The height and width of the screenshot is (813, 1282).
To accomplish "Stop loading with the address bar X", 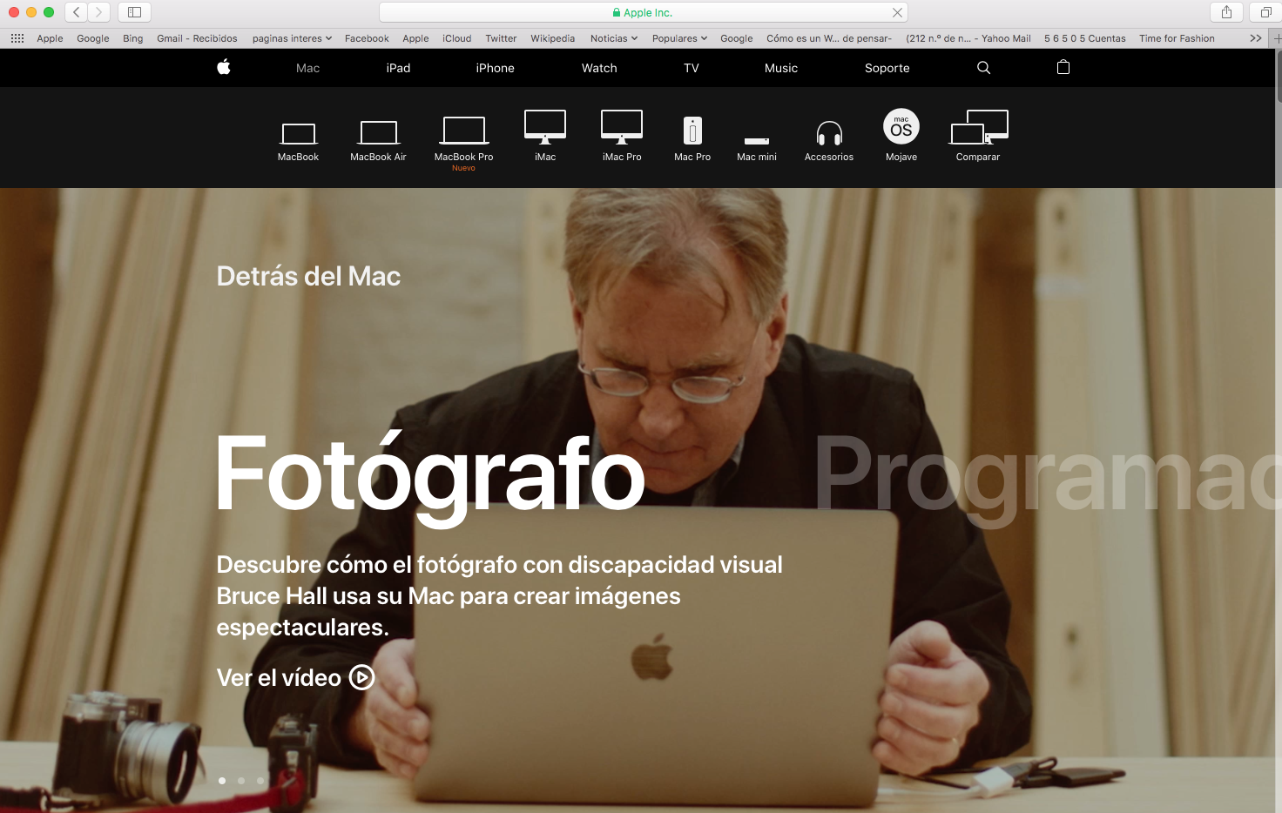I will coord(897,12).
